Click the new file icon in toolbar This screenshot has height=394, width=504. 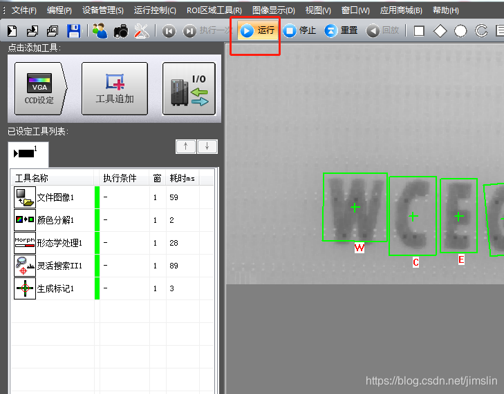tap(12, 31)
